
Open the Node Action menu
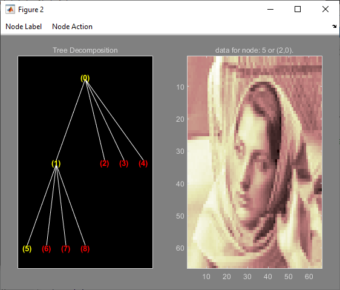[x=72, y=27]
